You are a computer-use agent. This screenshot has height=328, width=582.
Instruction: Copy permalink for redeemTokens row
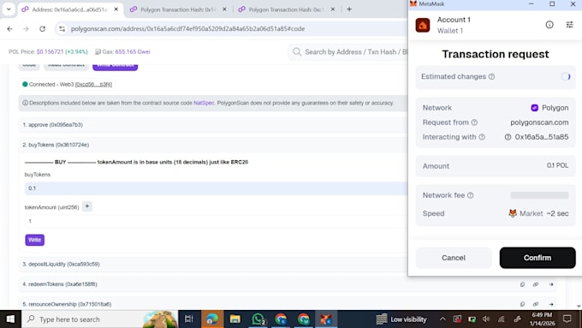536,284
